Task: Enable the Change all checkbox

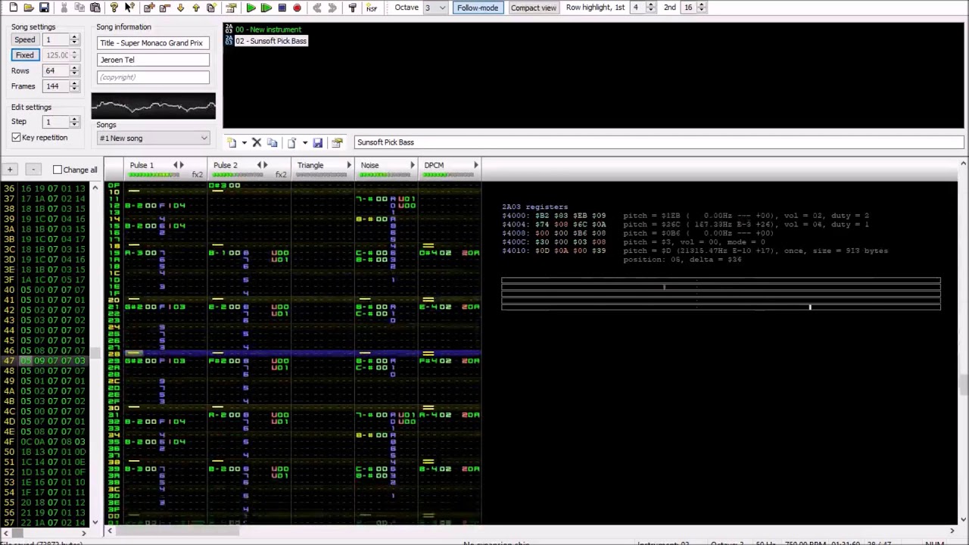Action: click(x=58, y=170)
